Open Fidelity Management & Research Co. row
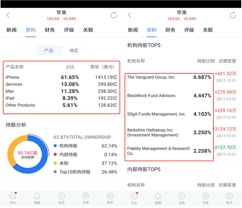The height and width of the screenshot is (208, 242). (x=181, y=151)
